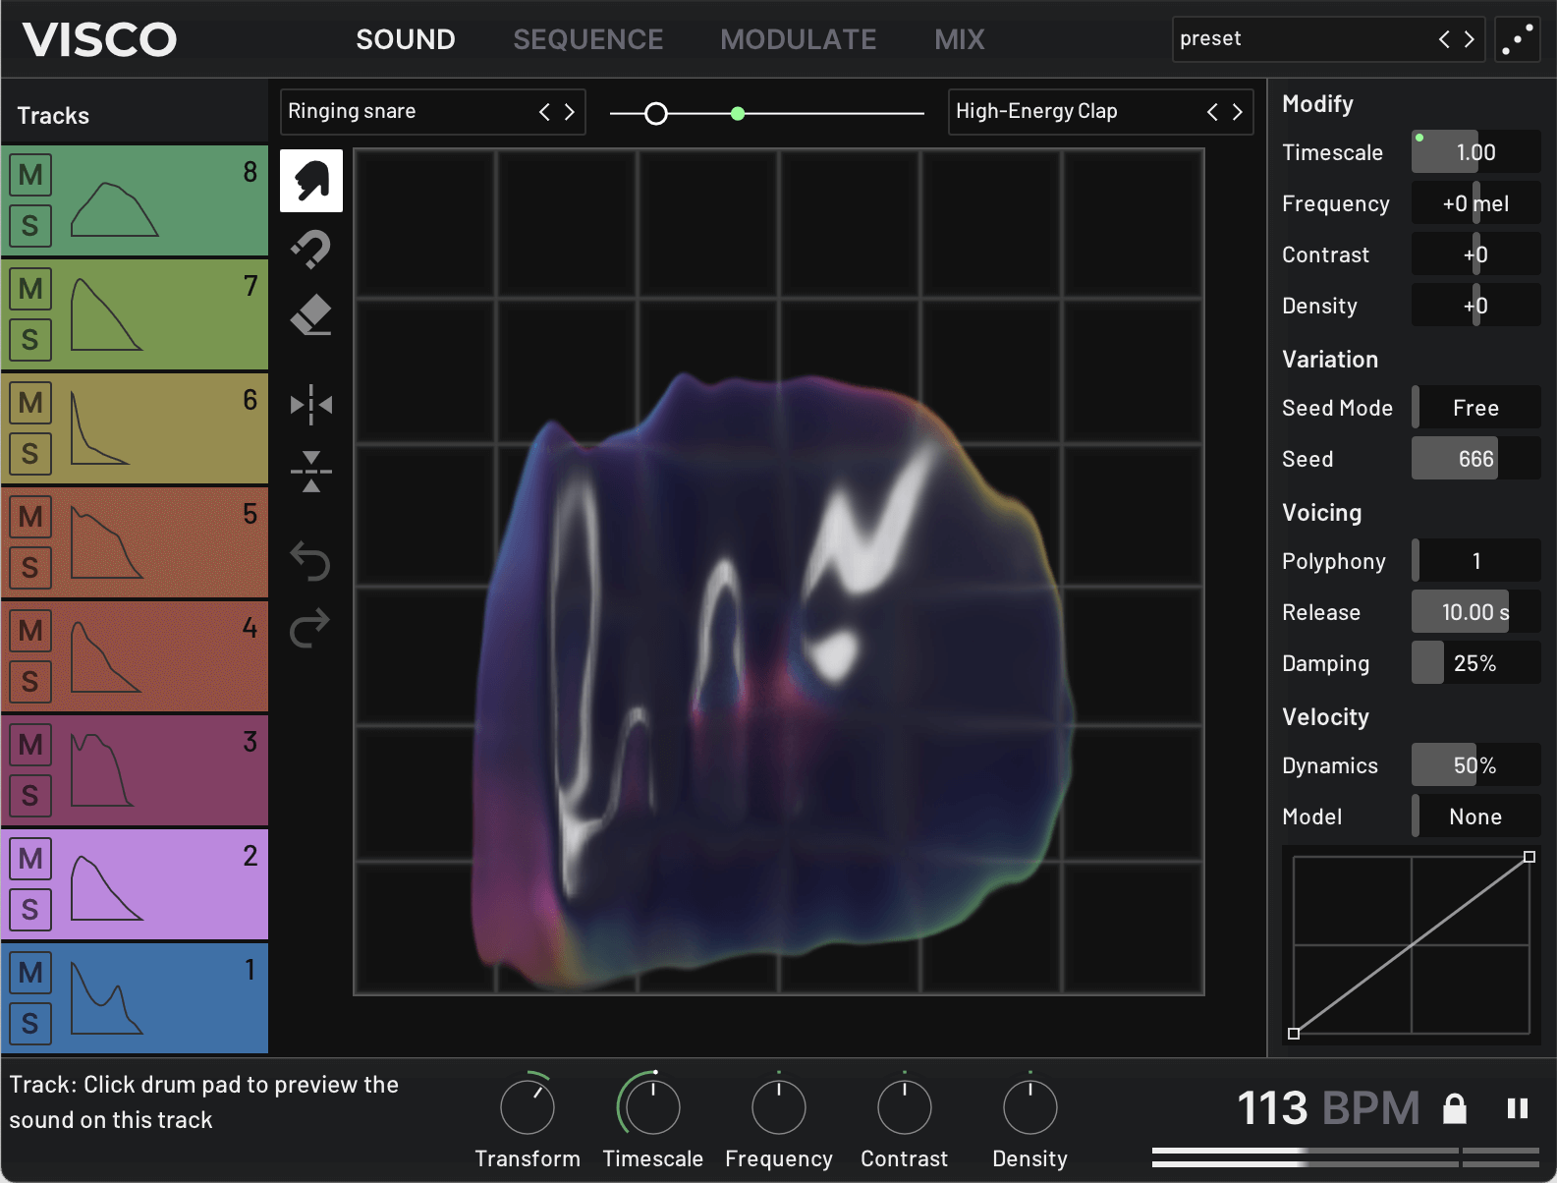Select next sound after High-Energy Clap
1557x1183 pixels.
pos(1237,112)
